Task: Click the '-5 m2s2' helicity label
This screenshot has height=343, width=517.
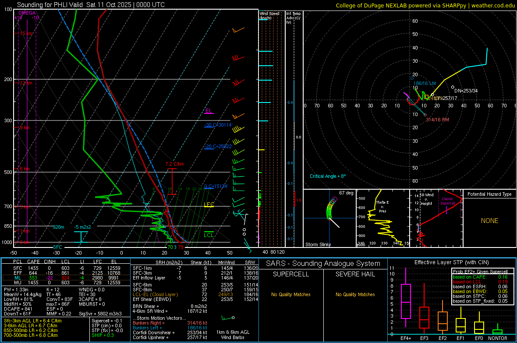Action: click(82, 227)
